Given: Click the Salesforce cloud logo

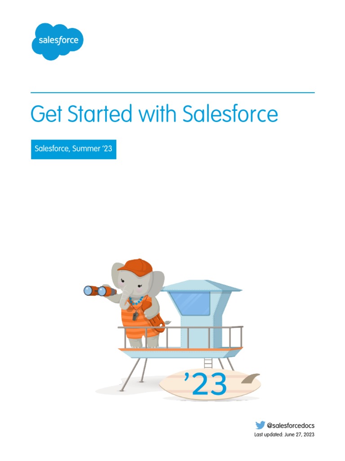Looking at the screenshot, I should point(57,41).
